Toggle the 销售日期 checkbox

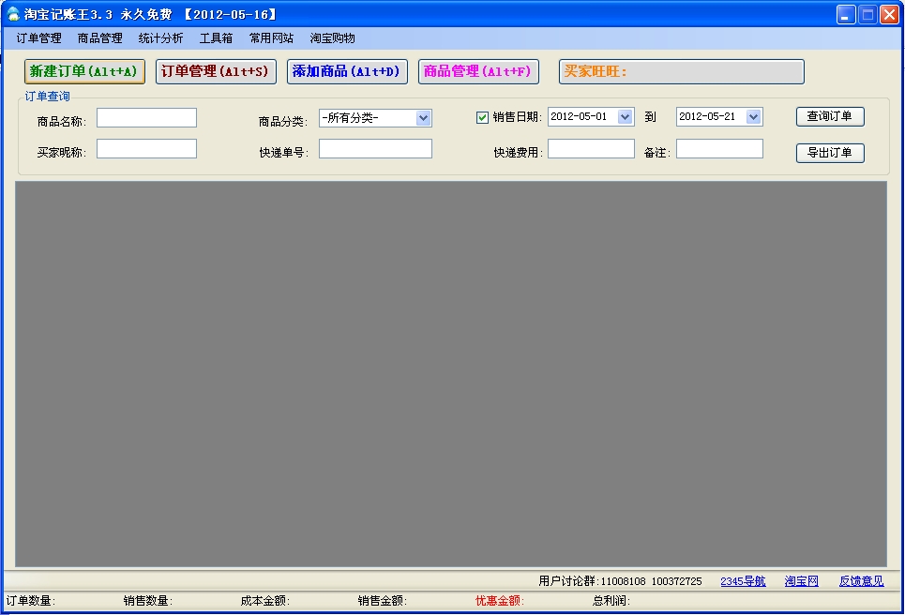click(x=483, y=118)
